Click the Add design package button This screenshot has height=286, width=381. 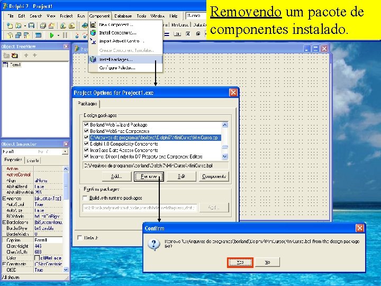(116, 176)
